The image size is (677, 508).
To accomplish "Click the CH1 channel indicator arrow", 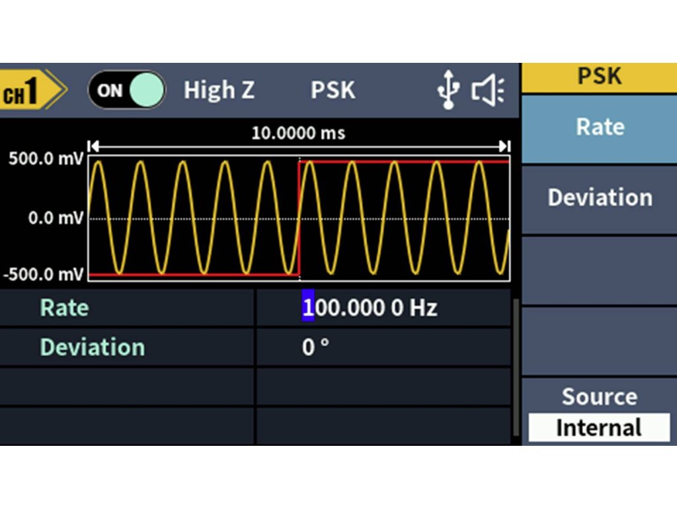I will pos(32,91).
